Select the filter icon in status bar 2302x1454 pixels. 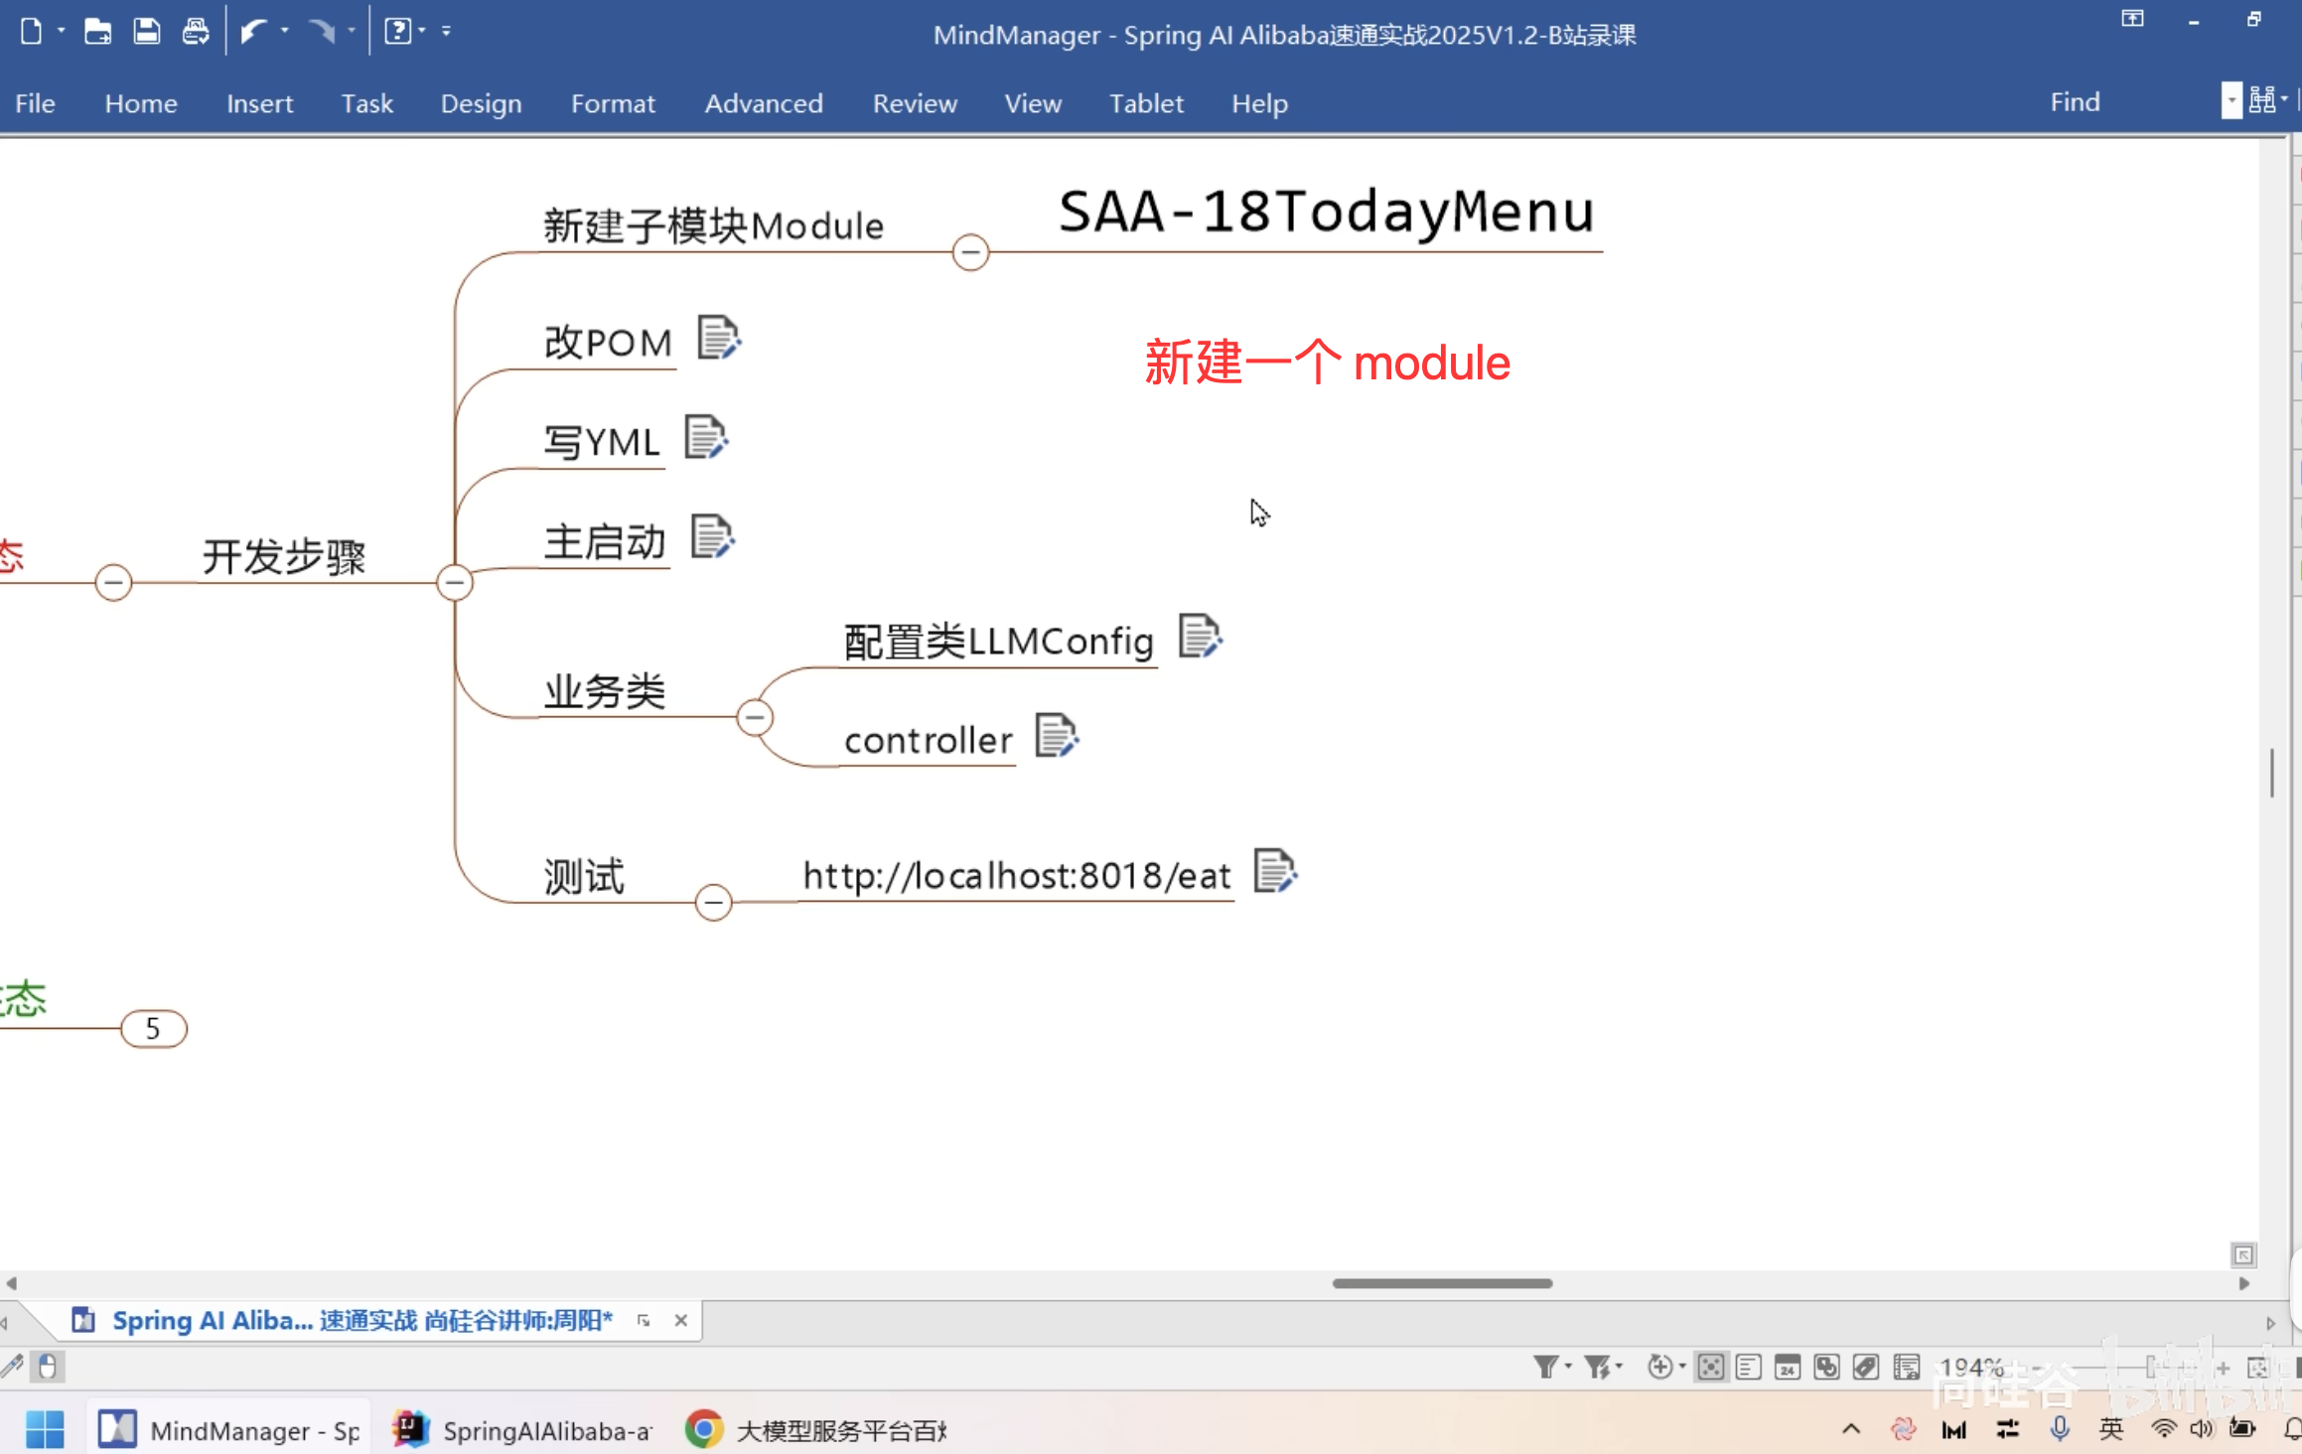1549,1367
